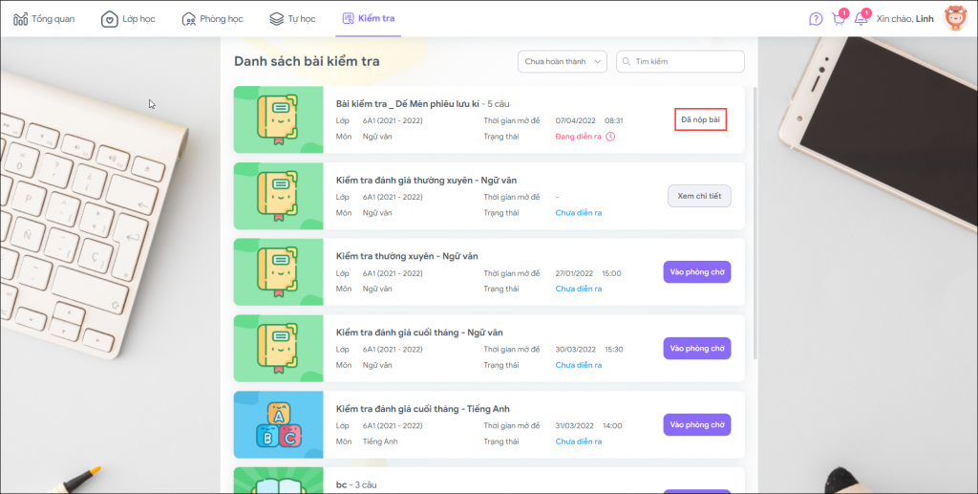Image resolution: width=978 pixels, height=494 pixels.
Task: Click the Danh sách bài kiểm tra heading
Action: click(x=307, y=61)
